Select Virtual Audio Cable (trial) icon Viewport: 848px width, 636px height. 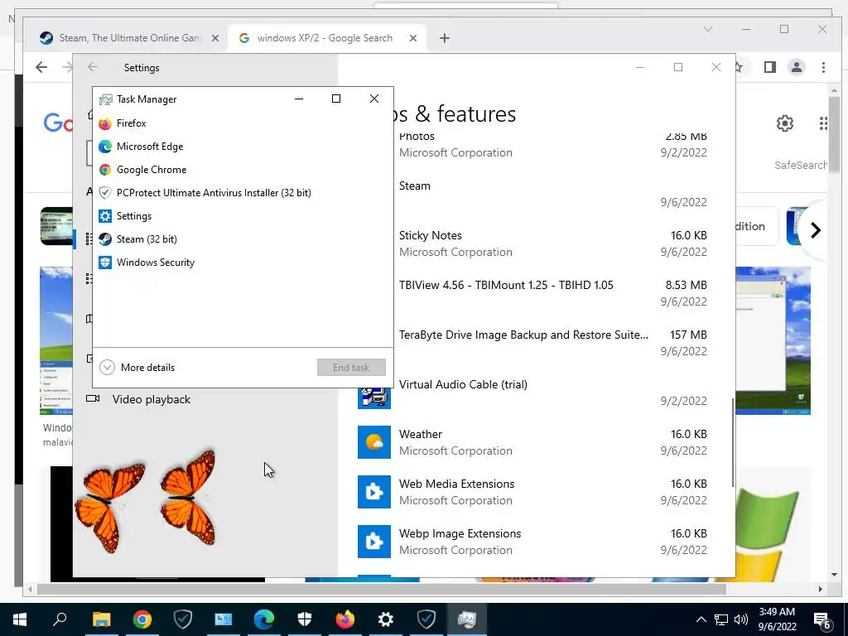click(x=373, y=397)
